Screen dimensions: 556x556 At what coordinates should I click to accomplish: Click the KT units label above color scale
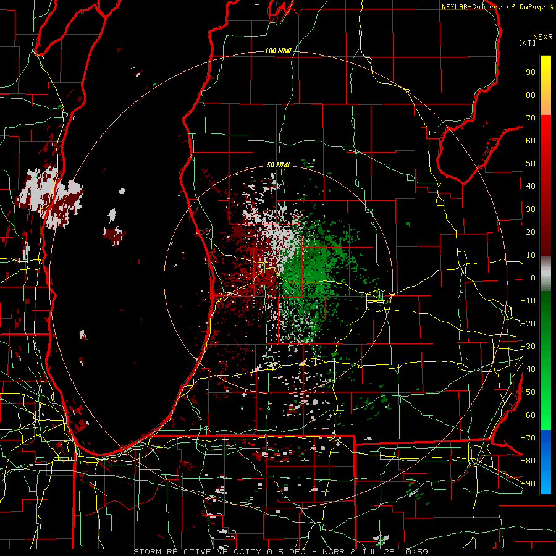[x=528, y=43]
